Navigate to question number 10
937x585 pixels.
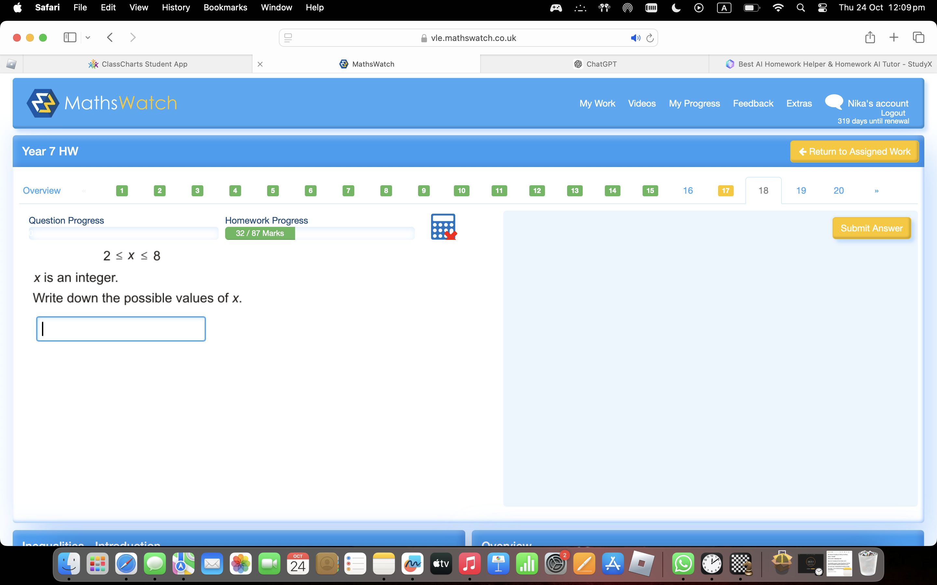click(x=461, y=190)
